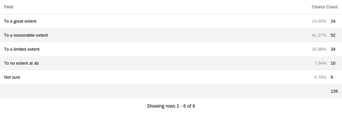
Task: Click the blank field cell in the total row
Action: tap(77, 91)
